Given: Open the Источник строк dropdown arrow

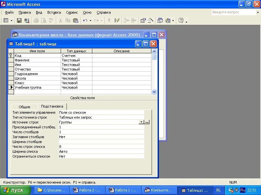Looking at the screenshot, I should click(x=141, y=122).
